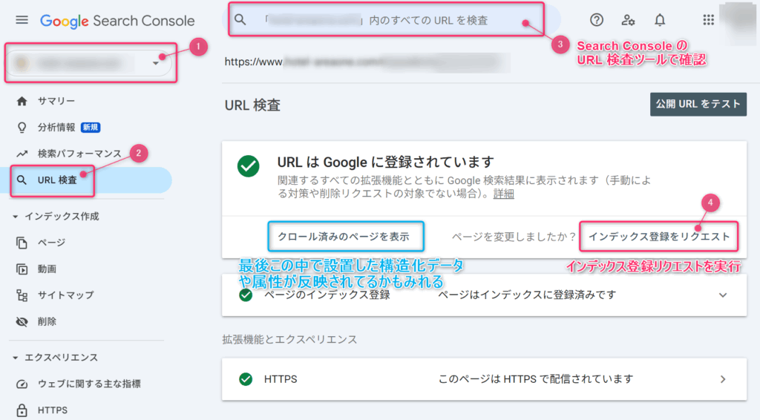Open the property selector dropdown
Screen dimensions: 760x420
point(90,63)
